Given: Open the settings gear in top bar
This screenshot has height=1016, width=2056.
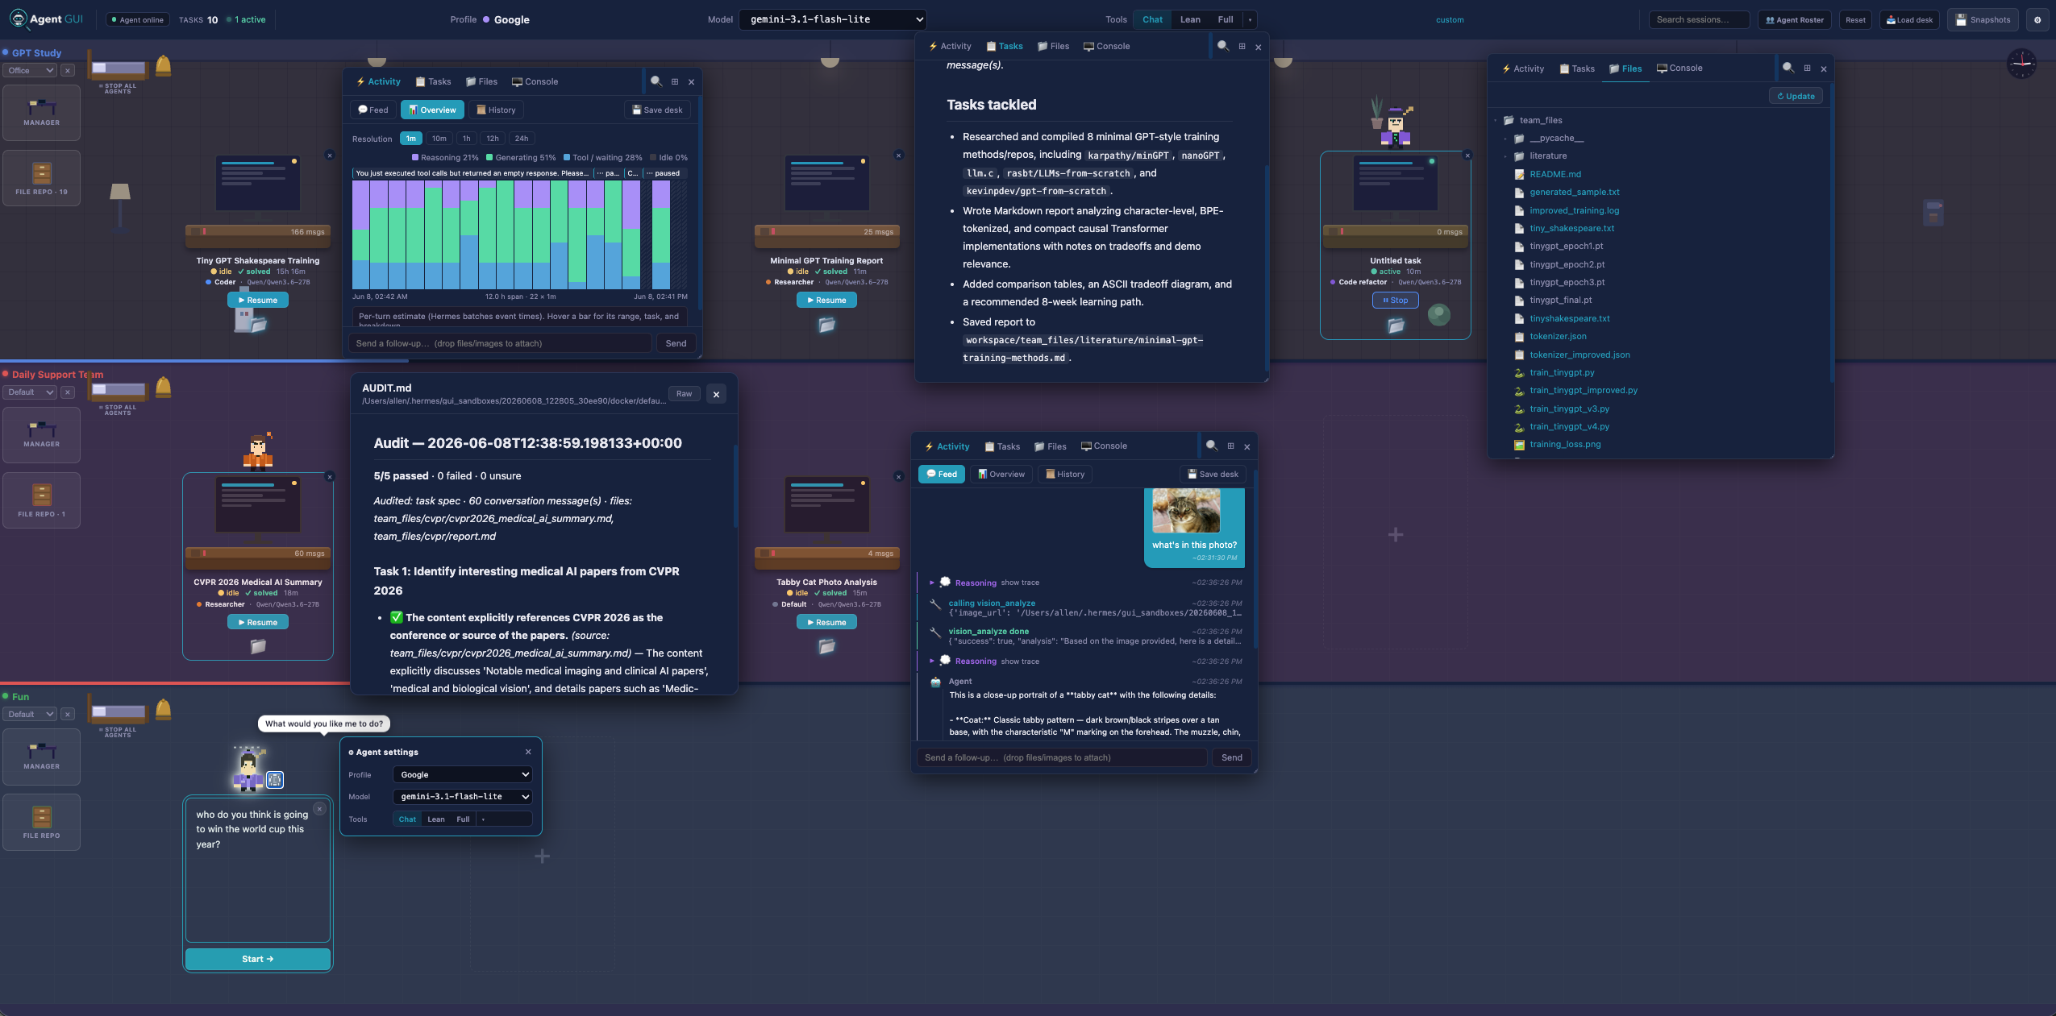Looking at the screenshot, I should (x=2037, y=20).
